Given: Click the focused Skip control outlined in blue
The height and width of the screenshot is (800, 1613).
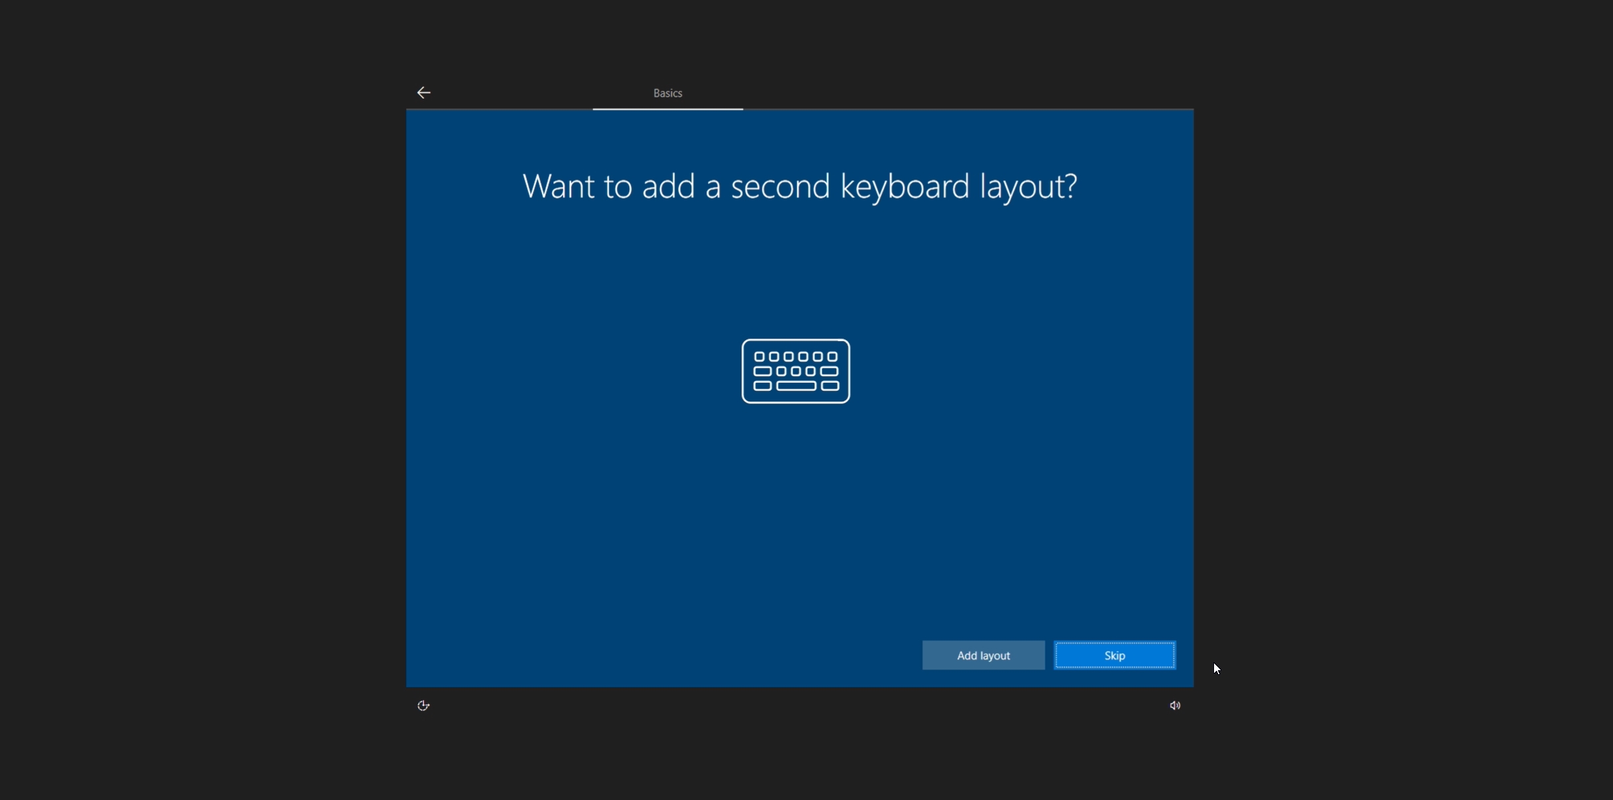Looking at the screenshot, I should [x=1114, y=654].
